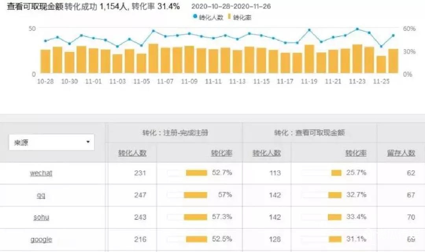Select the sohu source link
This screenshot has width=425, height=252.
pyautogui.click(x=41, y=217)
